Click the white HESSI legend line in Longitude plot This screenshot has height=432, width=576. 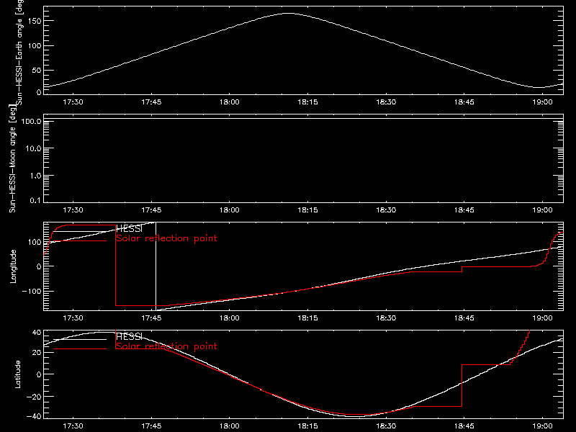[x=80, y=231]
